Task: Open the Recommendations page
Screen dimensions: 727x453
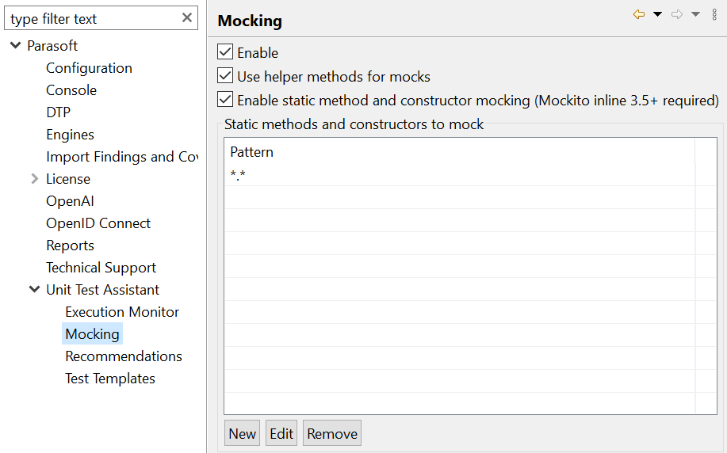Action: click(x=124, y=356)
